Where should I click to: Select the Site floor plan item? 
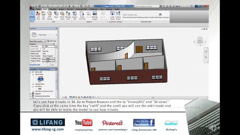click(x=39, y=82)
